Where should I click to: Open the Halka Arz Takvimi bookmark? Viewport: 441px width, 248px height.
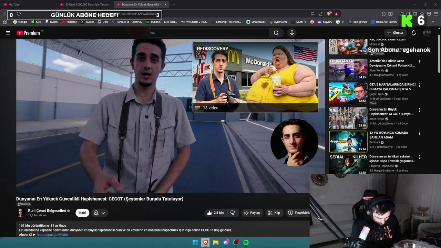(x=384, y=22)
